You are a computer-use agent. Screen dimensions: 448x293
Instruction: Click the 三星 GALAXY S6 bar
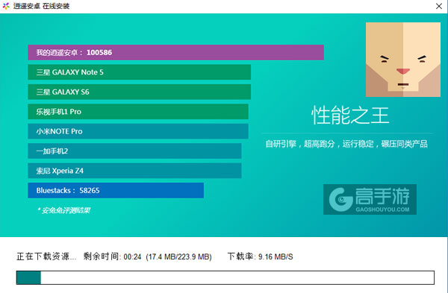(139, 92)
